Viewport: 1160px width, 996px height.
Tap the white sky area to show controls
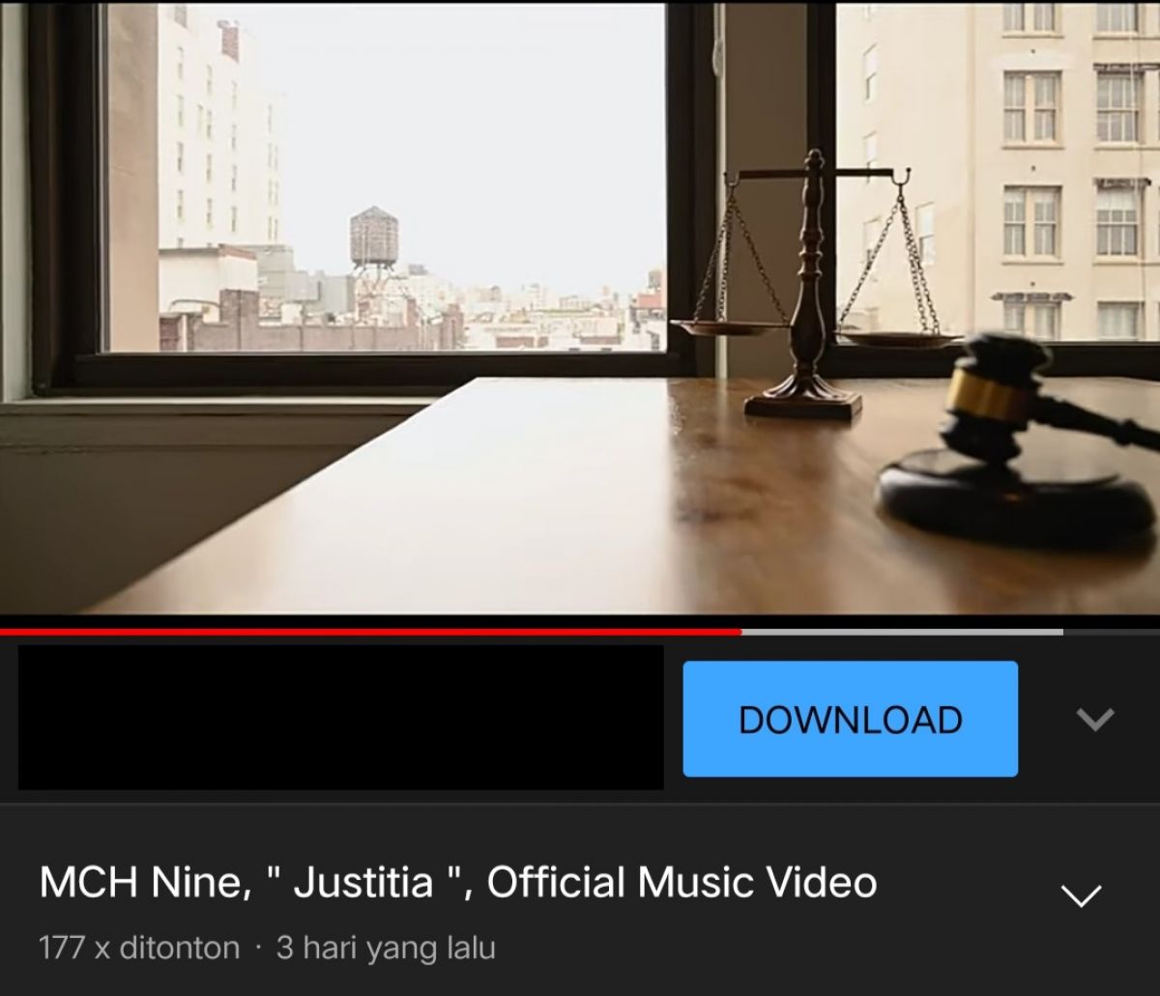pos(483,126)
